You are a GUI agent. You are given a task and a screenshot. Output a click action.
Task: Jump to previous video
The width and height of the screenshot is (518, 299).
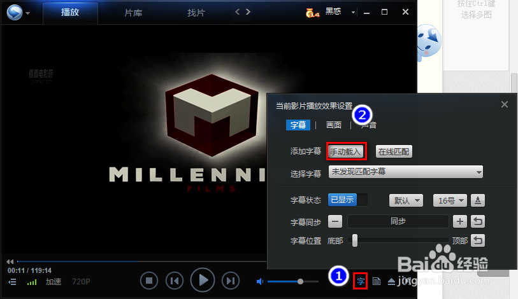point(175,281)
